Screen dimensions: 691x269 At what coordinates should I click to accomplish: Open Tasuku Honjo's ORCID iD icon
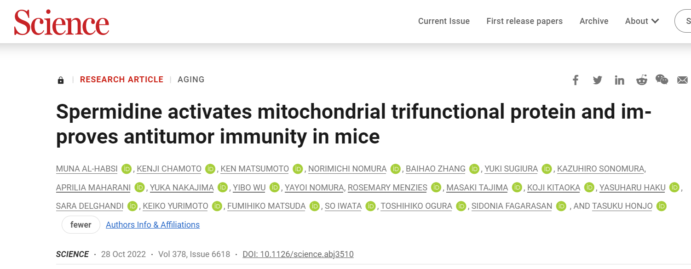[662, 206]
